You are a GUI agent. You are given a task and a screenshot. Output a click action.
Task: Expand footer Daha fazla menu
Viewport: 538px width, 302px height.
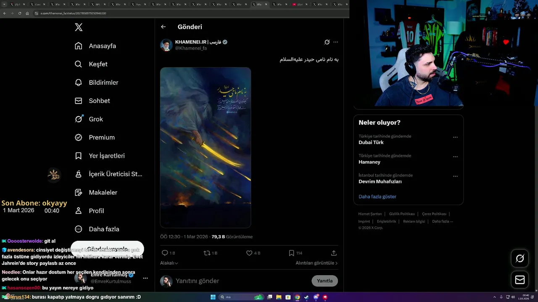point(443,221)
